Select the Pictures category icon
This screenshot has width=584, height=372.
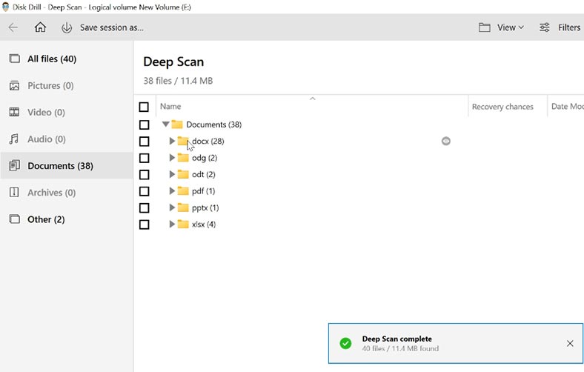tap(14, 86)
